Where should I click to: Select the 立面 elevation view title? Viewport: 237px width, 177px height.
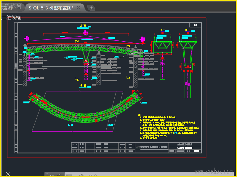click(83, 26)
